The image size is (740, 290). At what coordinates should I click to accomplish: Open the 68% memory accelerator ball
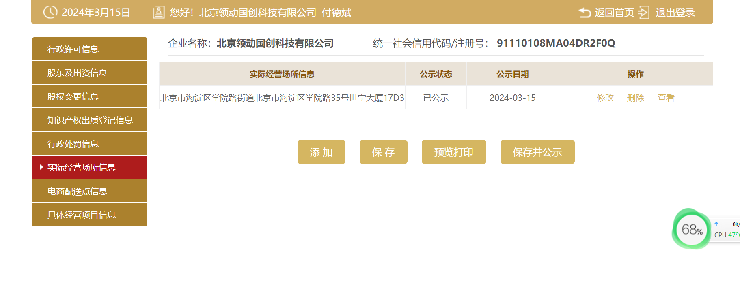(x=692, y=229)
